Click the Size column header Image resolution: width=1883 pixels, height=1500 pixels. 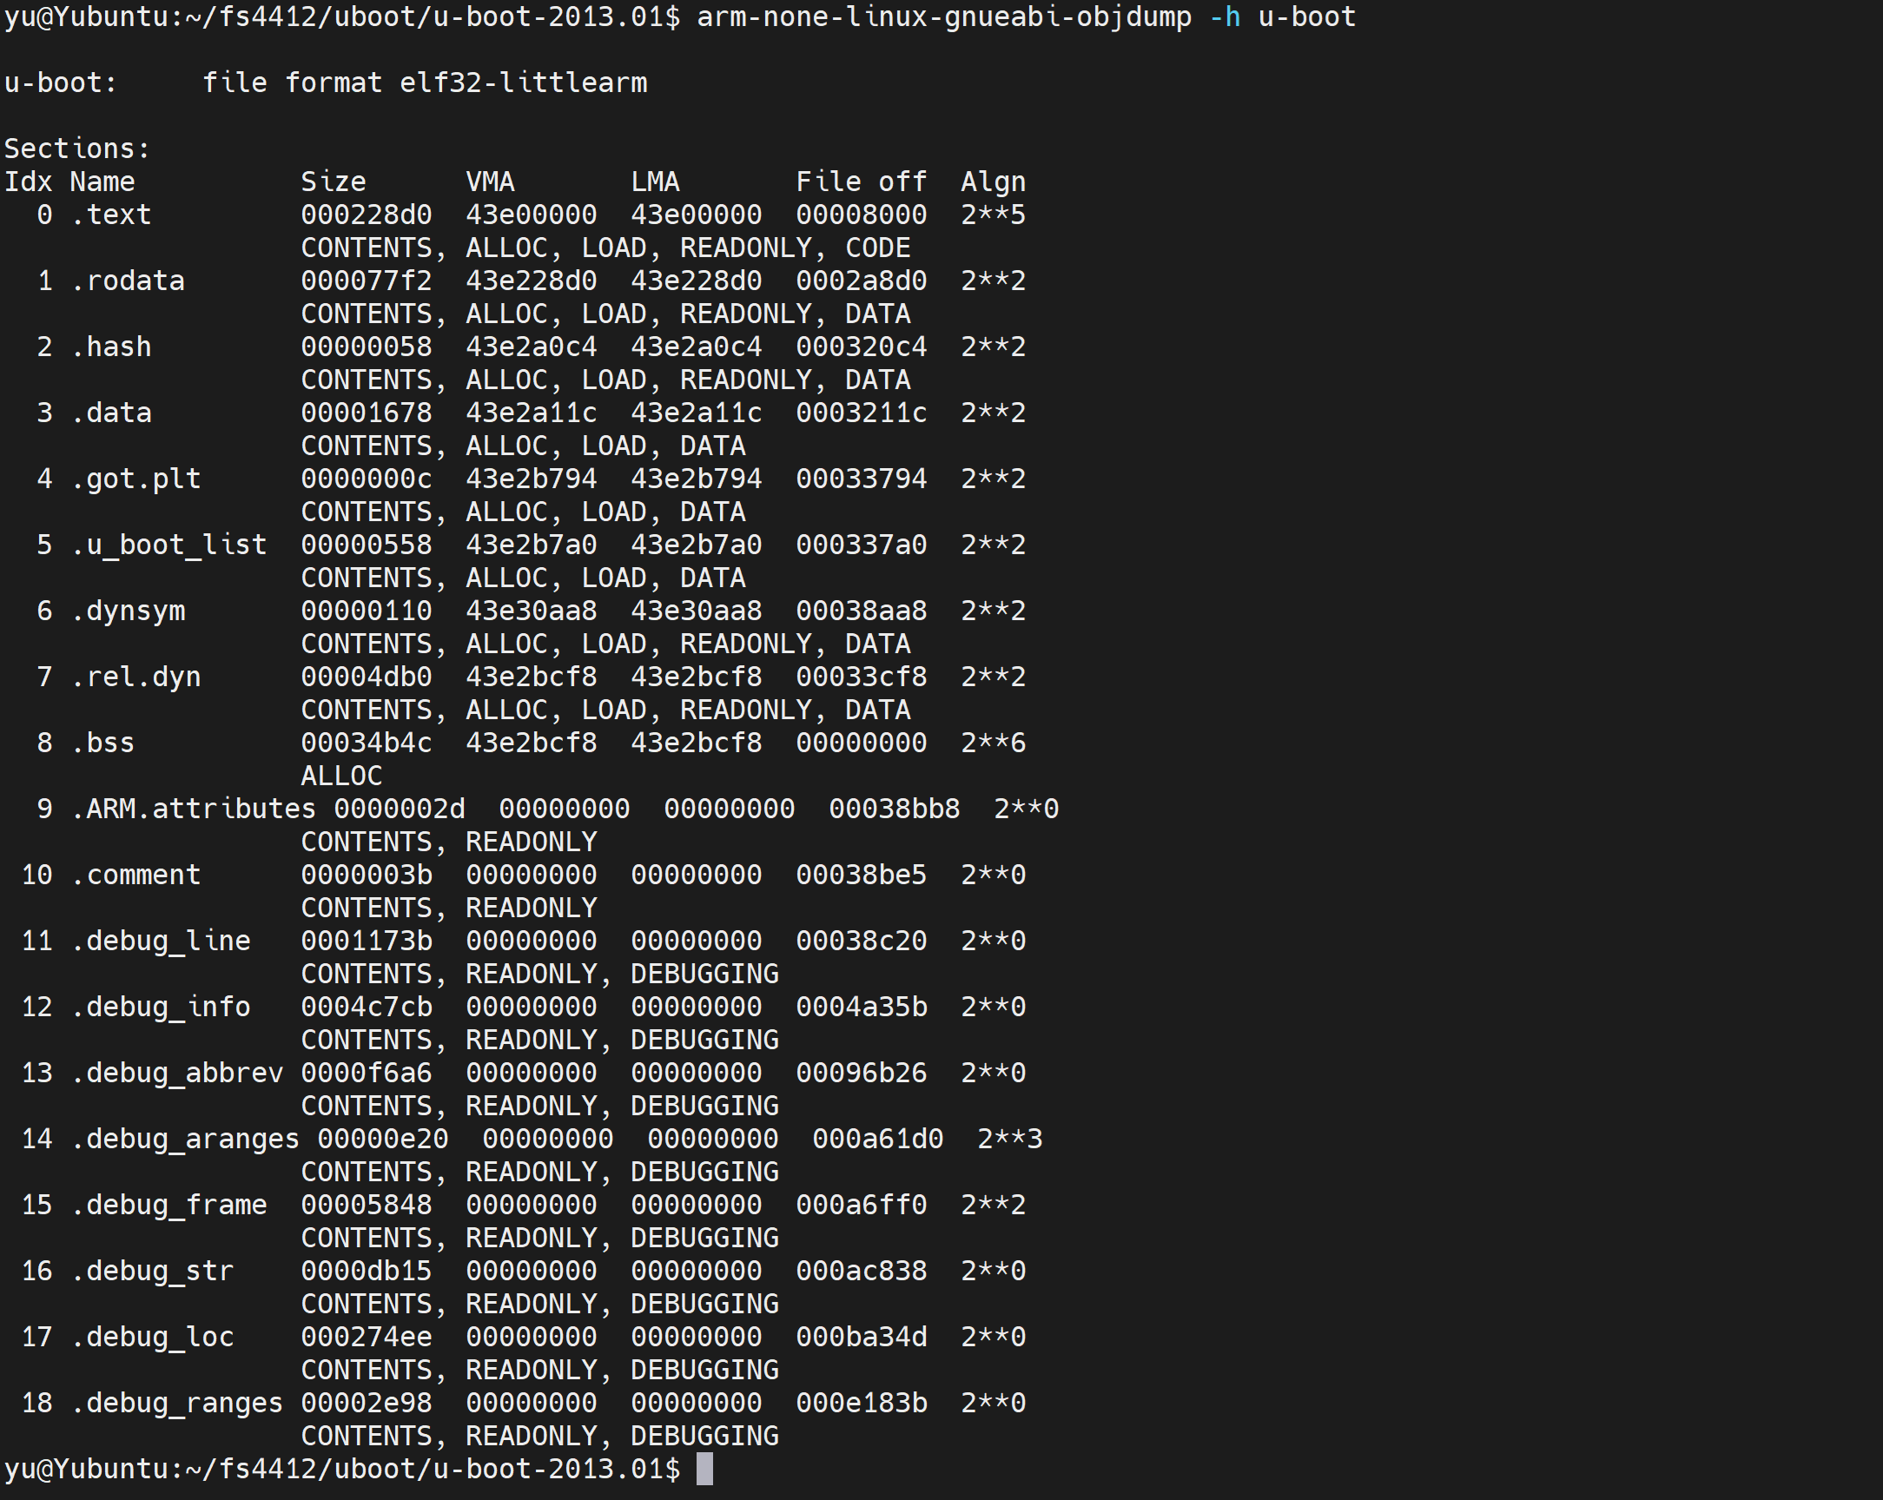pyautogui.click(x=334, y=182)
